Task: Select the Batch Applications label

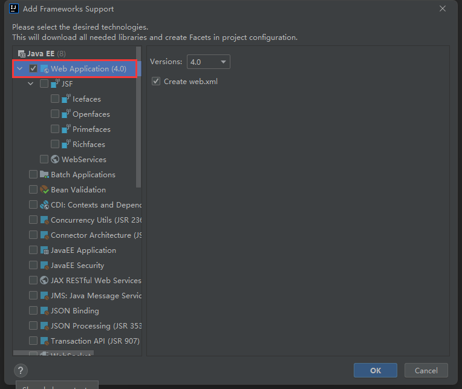Action: pos(83,175)
